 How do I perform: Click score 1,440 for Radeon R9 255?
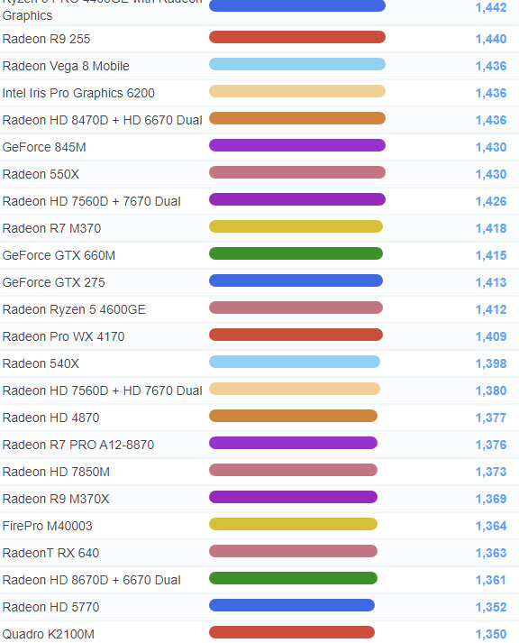point(491,39)
